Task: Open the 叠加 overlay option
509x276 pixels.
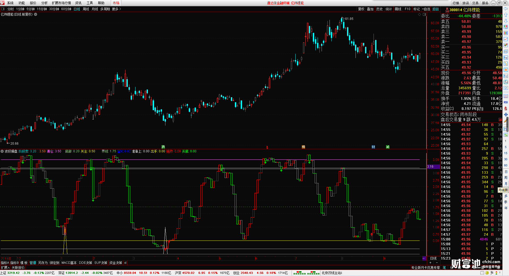Action: pos(370,9)
